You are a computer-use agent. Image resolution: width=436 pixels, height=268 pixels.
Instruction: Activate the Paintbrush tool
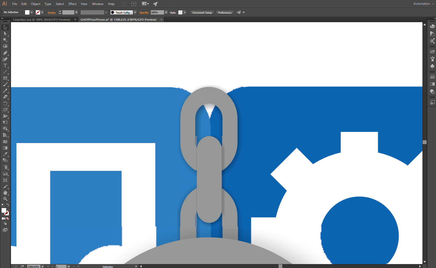(x=5, y=84)
